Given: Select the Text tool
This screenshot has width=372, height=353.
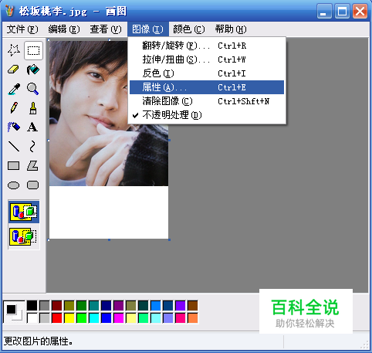Looking at the screenshot, I should click(33, 127).
